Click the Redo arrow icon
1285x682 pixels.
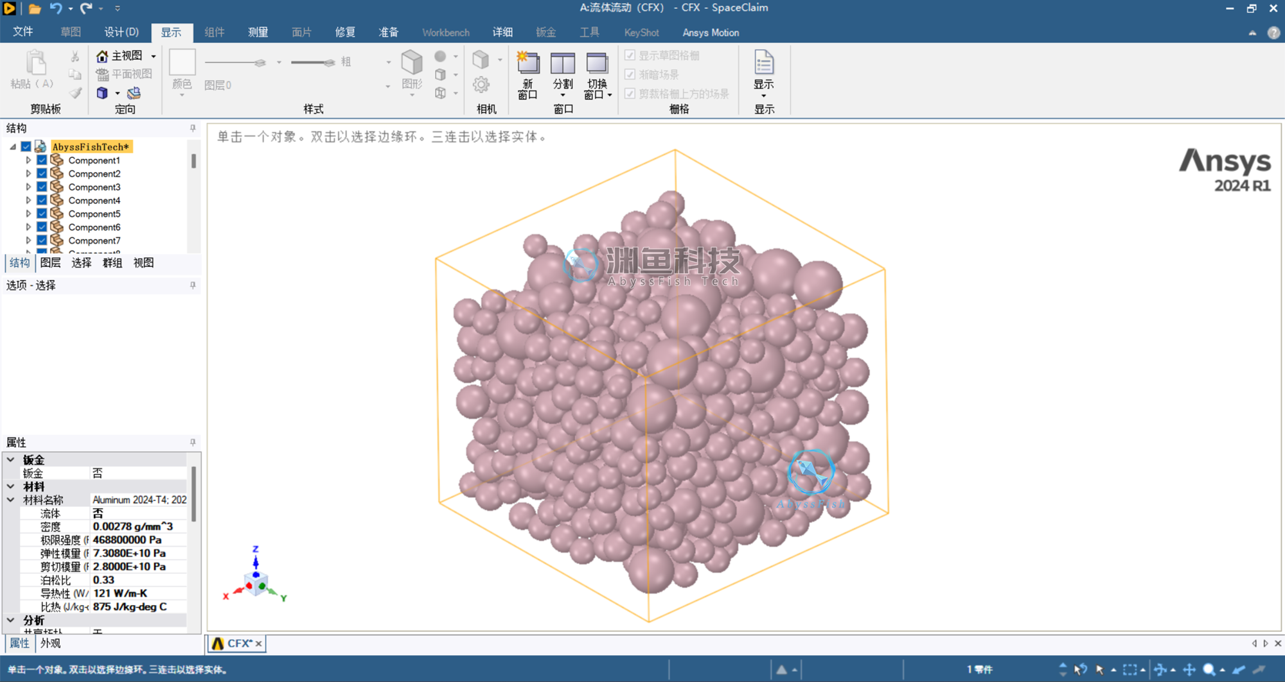tap(86, 8)
